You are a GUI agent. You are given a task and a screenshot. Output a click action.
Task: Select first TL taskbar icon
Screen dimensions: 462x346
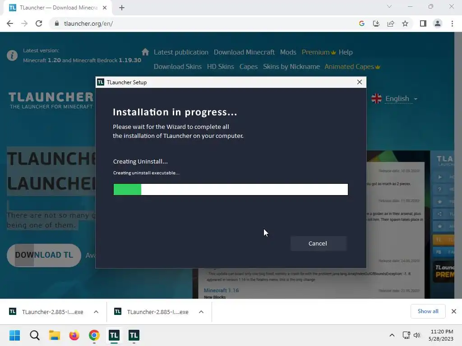pos(114,335)
